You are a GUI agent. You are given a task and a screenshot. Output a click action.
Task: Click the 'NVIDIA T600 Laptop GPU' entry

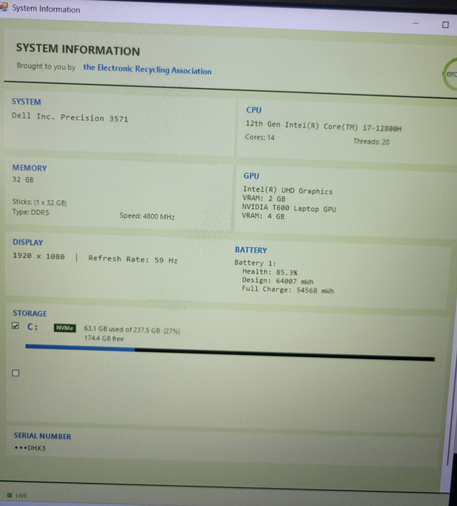pos(289,208)
